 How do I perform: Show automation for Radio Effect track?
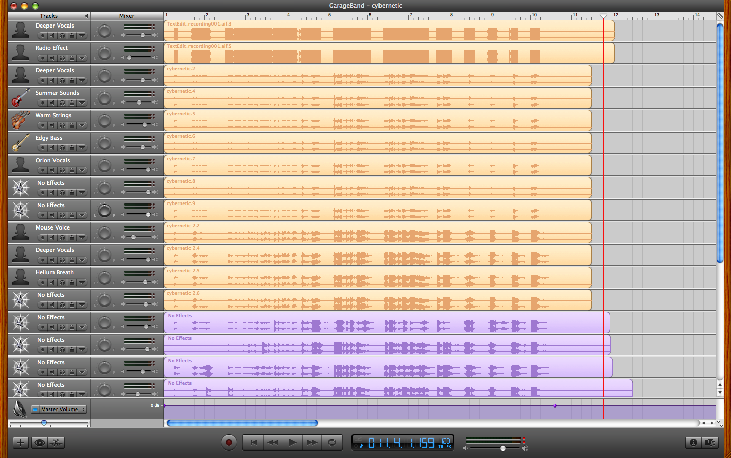click(x=82, y=58)
